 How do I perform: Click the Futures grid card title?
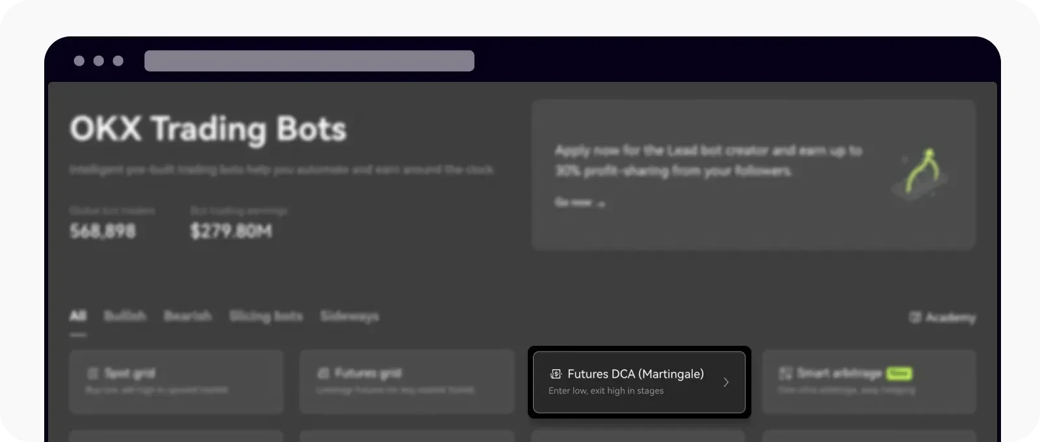[x=368, y=373]
